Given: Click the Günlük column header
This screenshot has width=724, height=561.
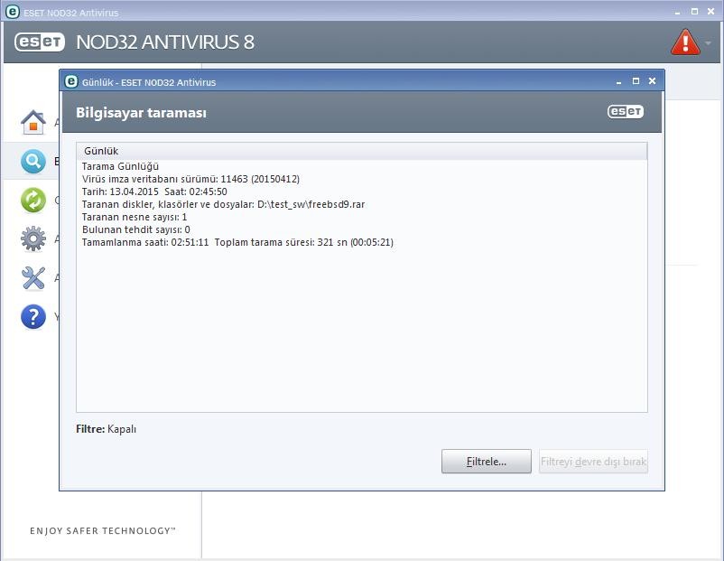Looking at the screenshot, I should 361,151.
